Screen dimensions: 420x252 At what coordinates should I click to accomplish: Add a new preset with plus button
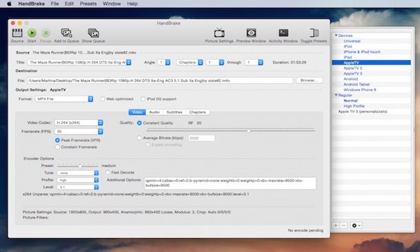335,225
